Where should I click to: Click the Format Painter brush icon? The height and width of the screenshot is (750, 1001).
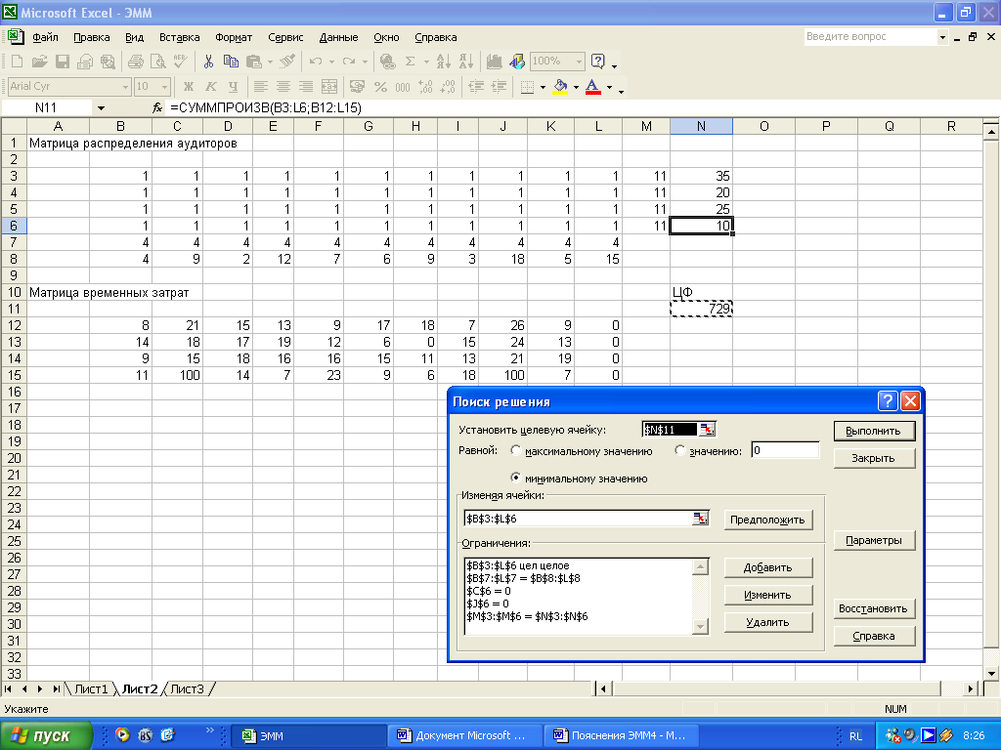pyautogui.click(x=286, y=62)
